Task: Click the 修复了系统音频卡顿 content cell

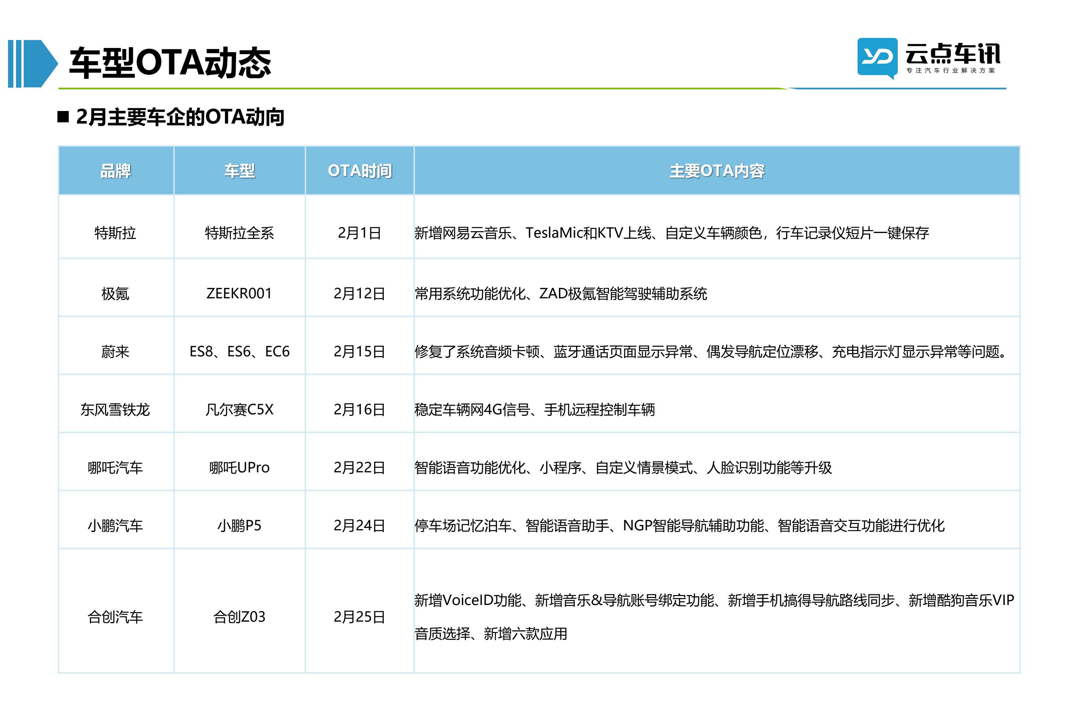Action: (x=717, y=345)
